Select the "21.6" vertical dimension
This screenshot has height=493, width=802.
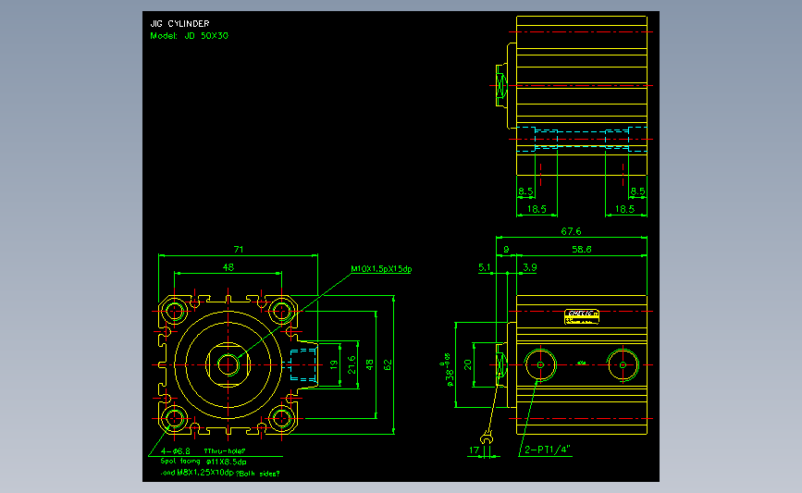(352, 365)
